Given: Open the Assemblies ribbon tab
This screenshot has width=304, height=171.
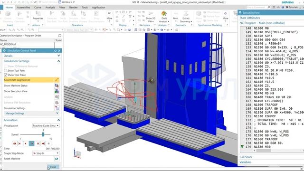Looking at the screenshot, I should (23, 8).
